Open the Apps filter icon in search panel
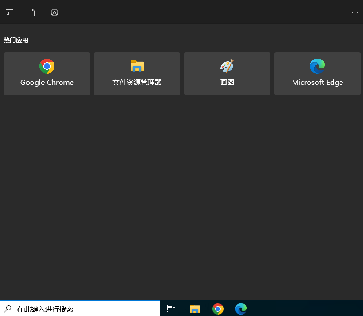 coord(9,13)
